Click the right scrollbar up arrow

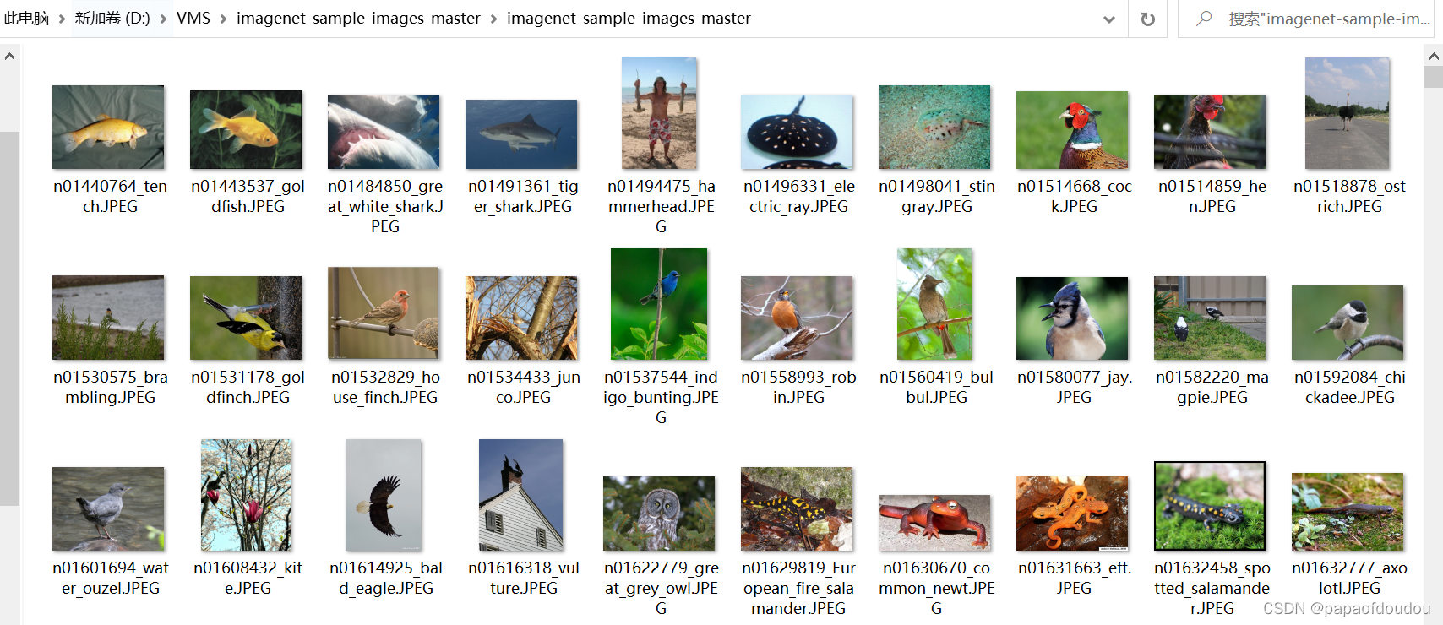click(x=1434, y=56)
